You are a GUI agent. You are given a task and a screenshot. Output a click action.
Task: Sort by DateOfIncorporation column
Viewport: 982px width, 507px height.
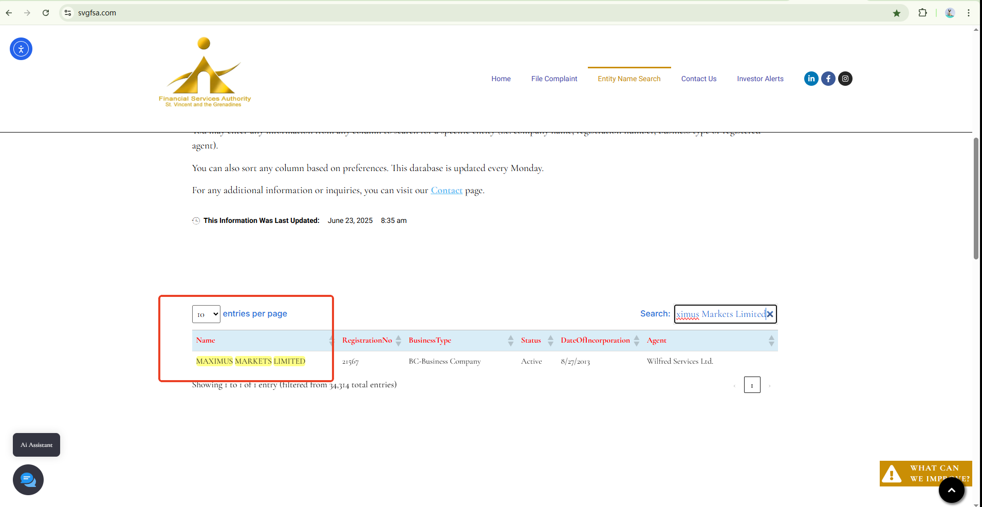point(595,341)
